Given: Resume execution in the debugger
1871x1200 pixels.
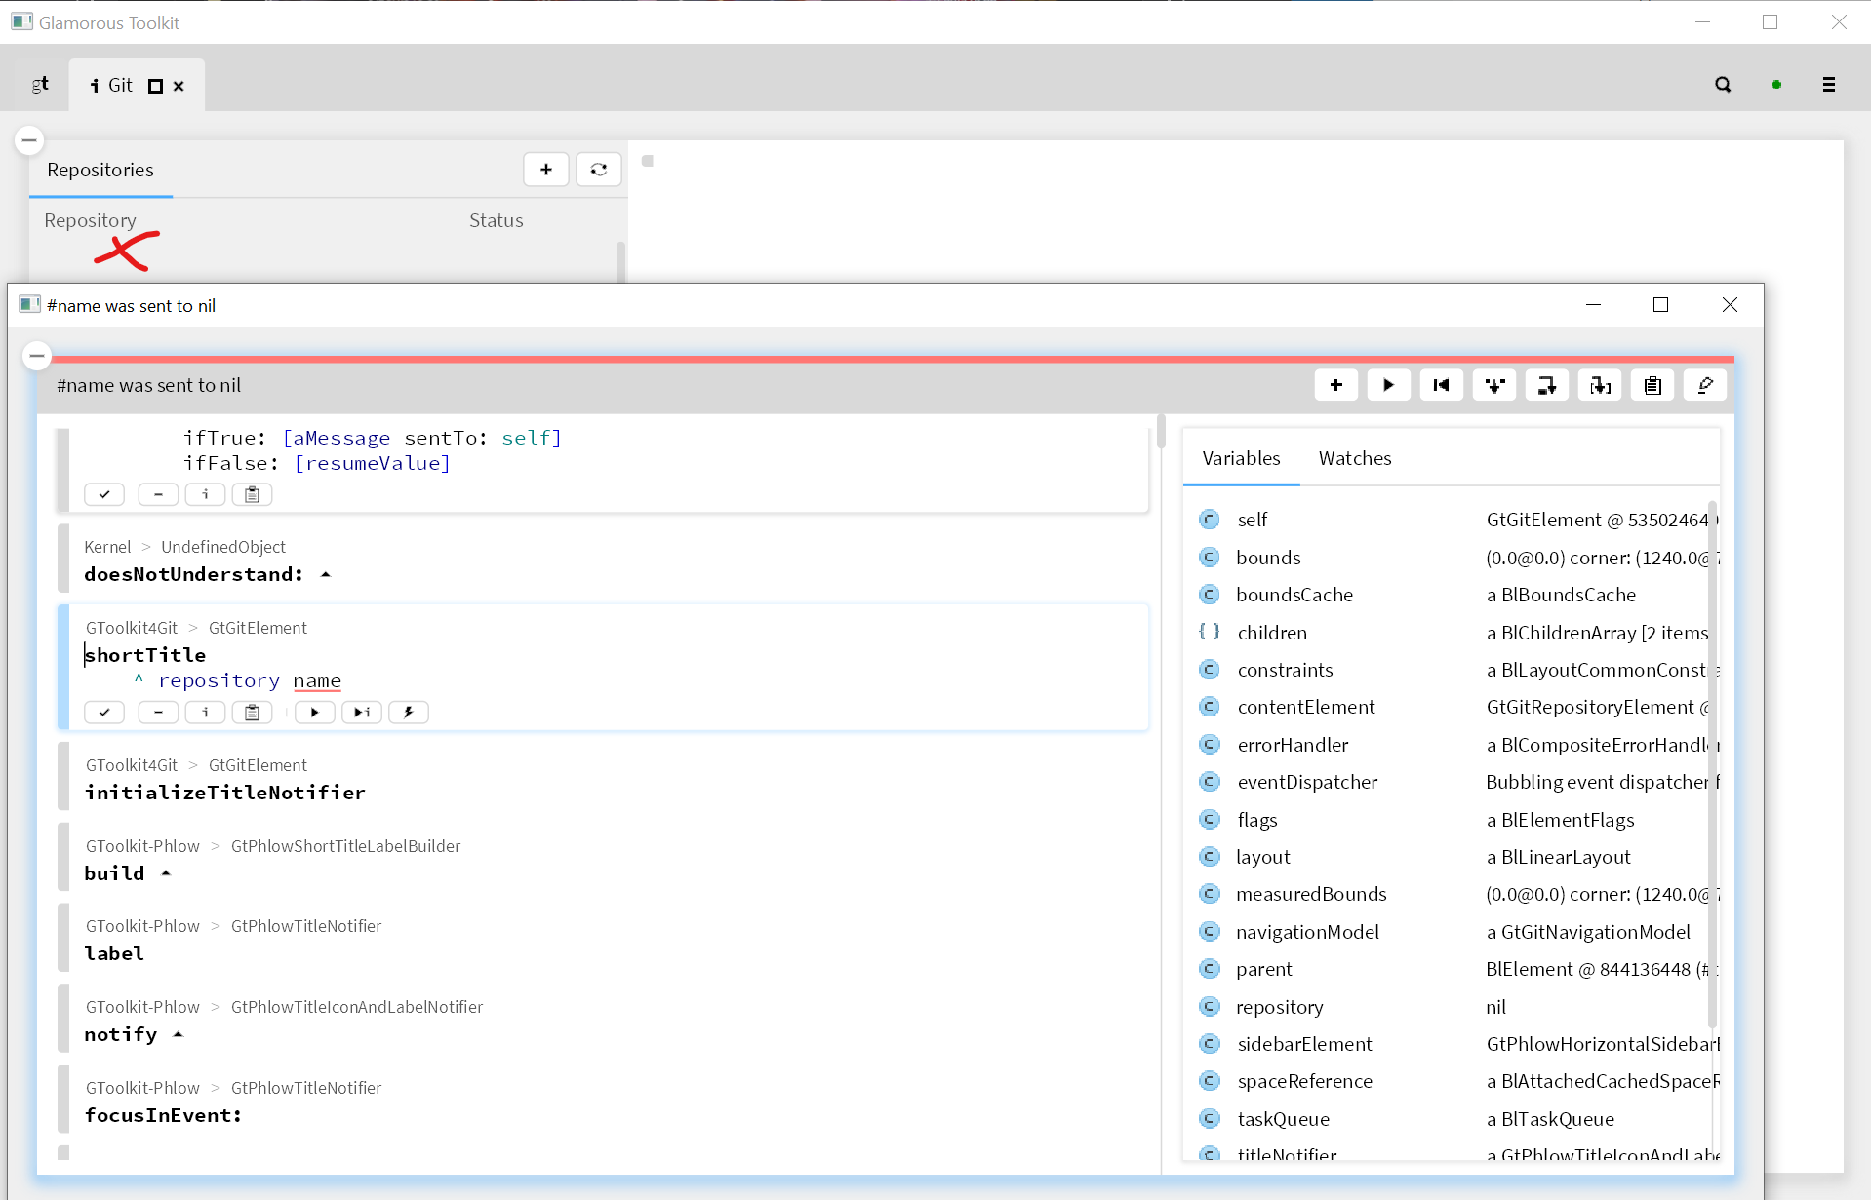Looking at the screenshot, I should (1388, 385).
